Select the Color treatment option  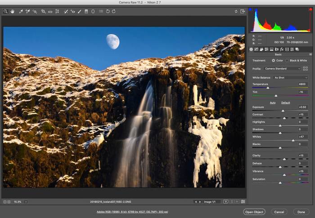pos(274,60)
